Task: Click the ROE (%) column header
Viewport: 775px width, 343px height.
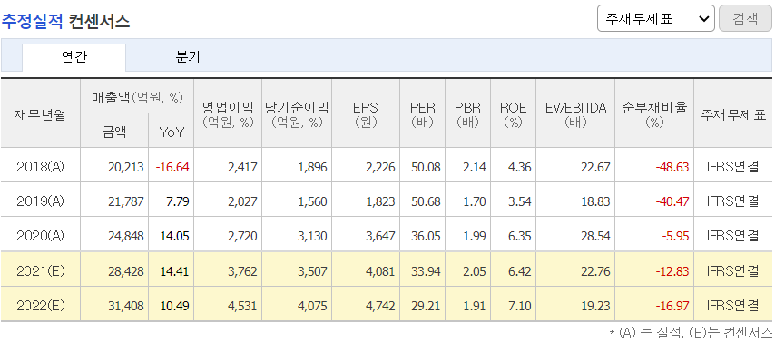Action: coord(513,114)
